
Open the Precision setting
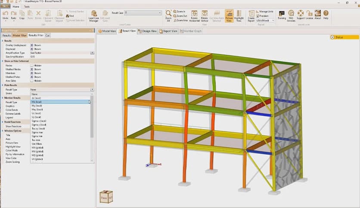[262, 16]
